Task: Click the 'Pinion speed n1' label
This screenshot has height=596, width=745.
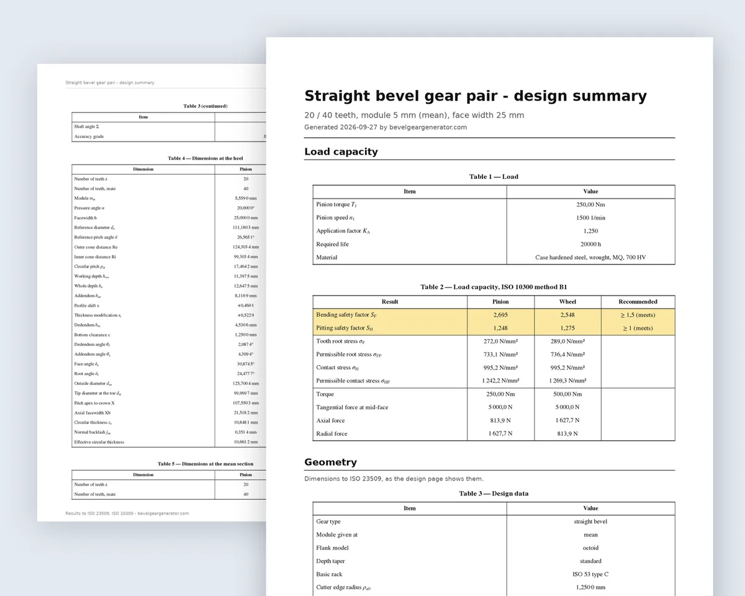Action: [335, 218]
